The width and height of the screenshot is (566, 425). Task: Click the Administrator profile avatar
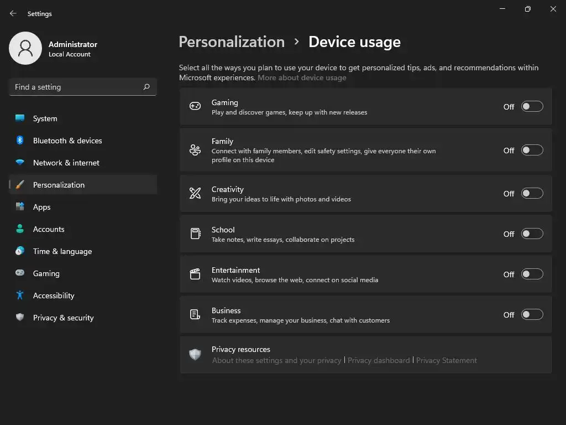pyautogui.click(x=25, y=48)
